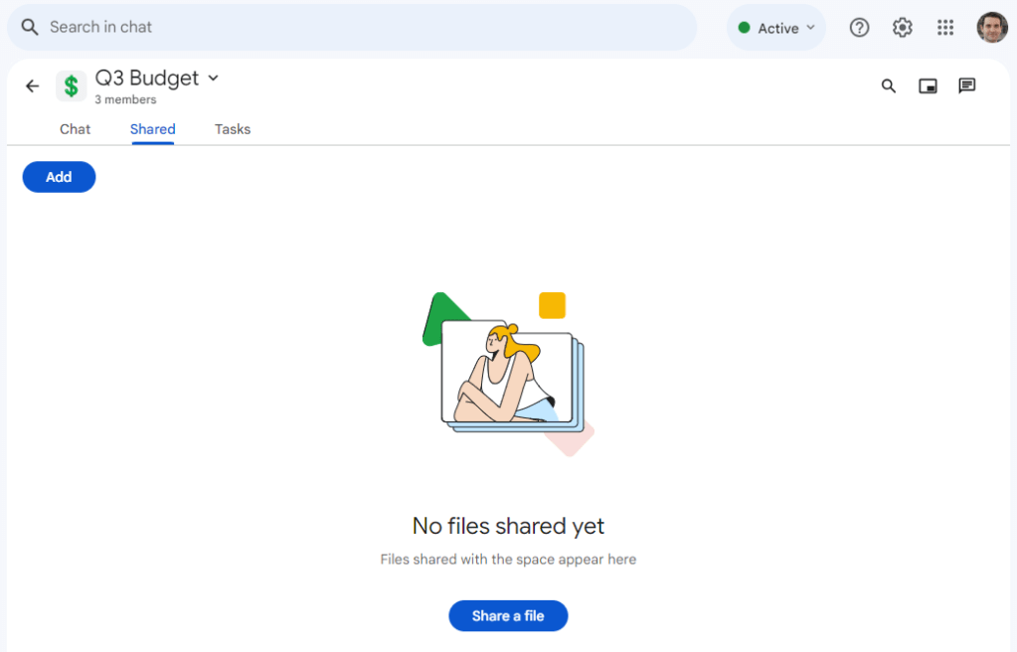Click the magnifier icon in search bar

click(29, 27)
